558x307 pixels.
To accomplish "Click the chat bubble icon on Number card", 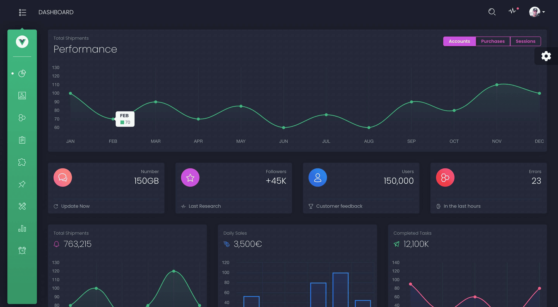I will click(63, 178).
